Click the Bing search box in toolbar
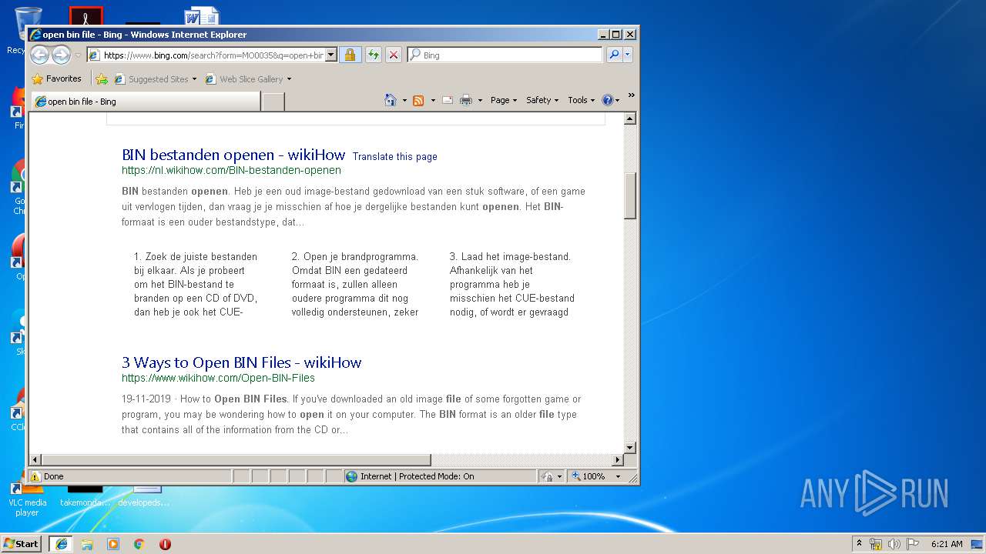 505,55
